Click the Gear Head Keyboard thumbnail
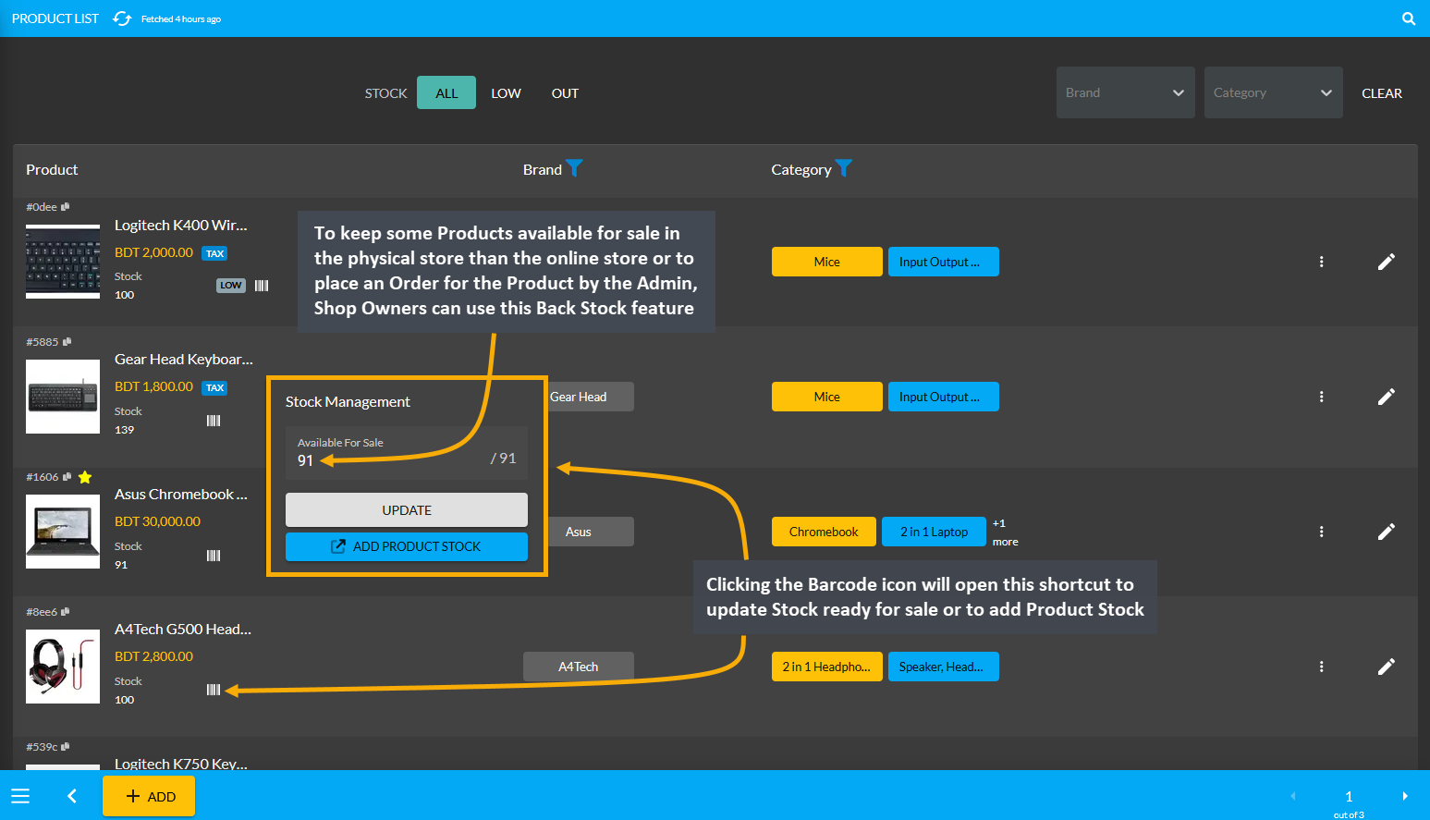The height and width of the screenshot is (820, 1430). [x=63, y=397]
